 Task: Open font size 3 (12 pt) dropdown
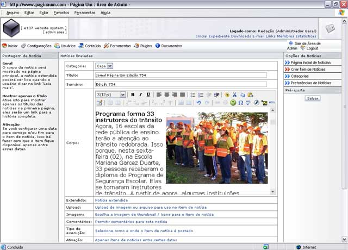point(111,95)
